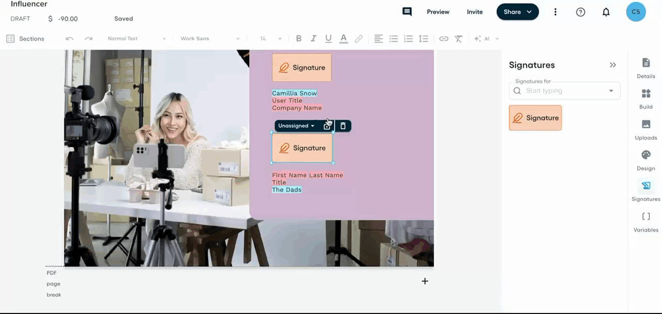Open the AI assistant dropdown
The width and height of the screenshot is (662, 314).
click(x=486, y=39)
